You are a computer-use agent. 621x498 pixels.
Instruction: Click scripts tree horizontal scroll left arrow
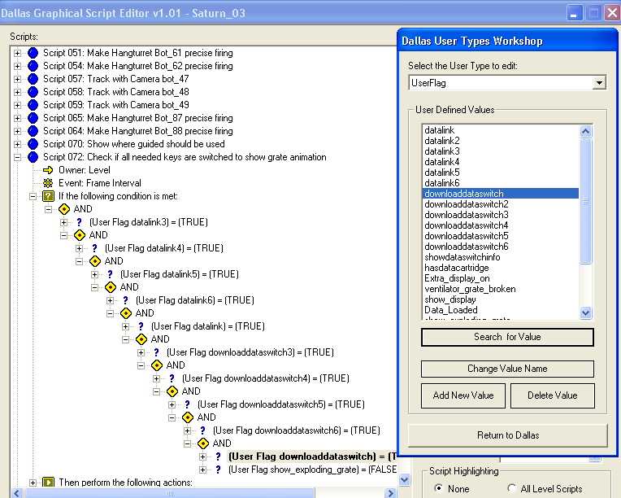[16, 493]
